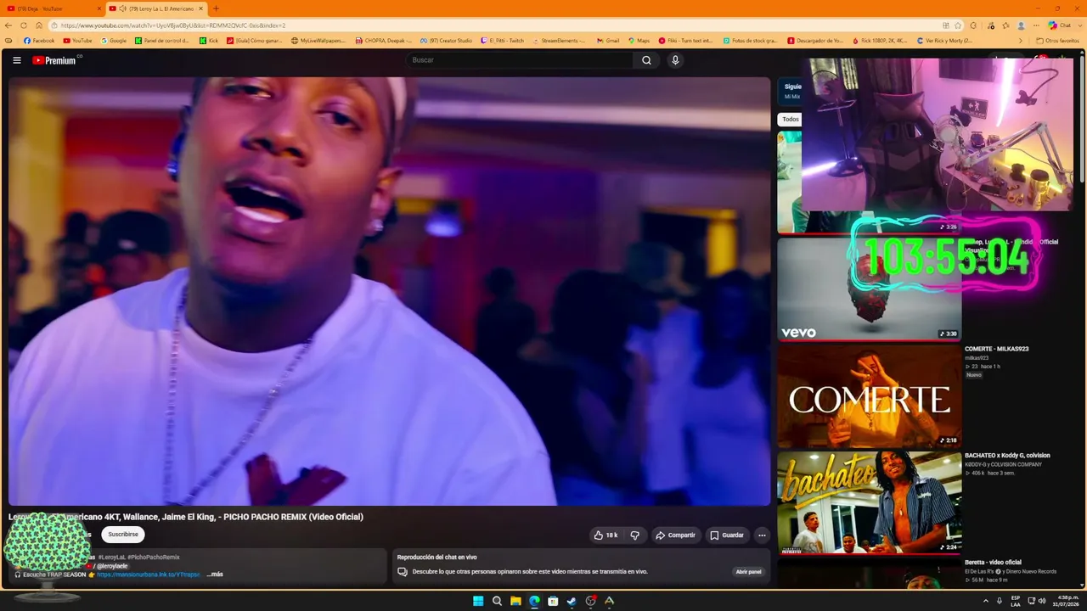1087x611 pixels.
Task: Open the Maps bookmark
Action: click(639, 41)
